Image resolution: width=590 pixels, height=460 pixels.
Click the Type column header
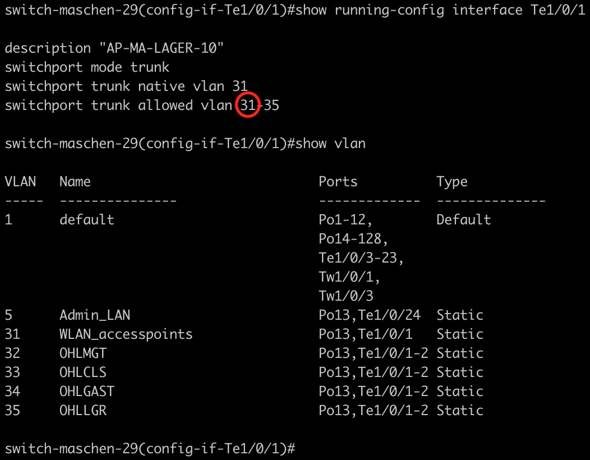pos(452,182)
